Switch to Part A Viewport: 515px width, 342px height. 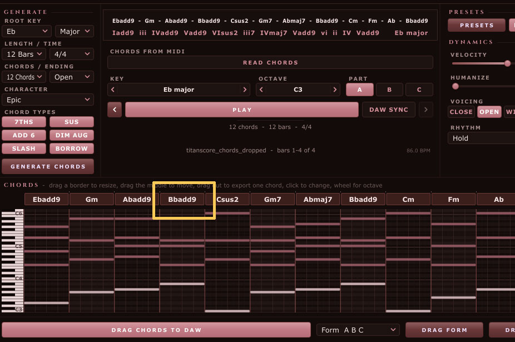pyautogui.click(x=360, y=90)
